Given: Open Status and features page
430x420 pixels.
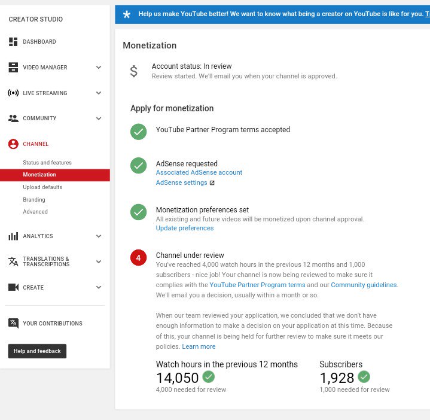Looking at the screenshot, I should tap(47, 162).
